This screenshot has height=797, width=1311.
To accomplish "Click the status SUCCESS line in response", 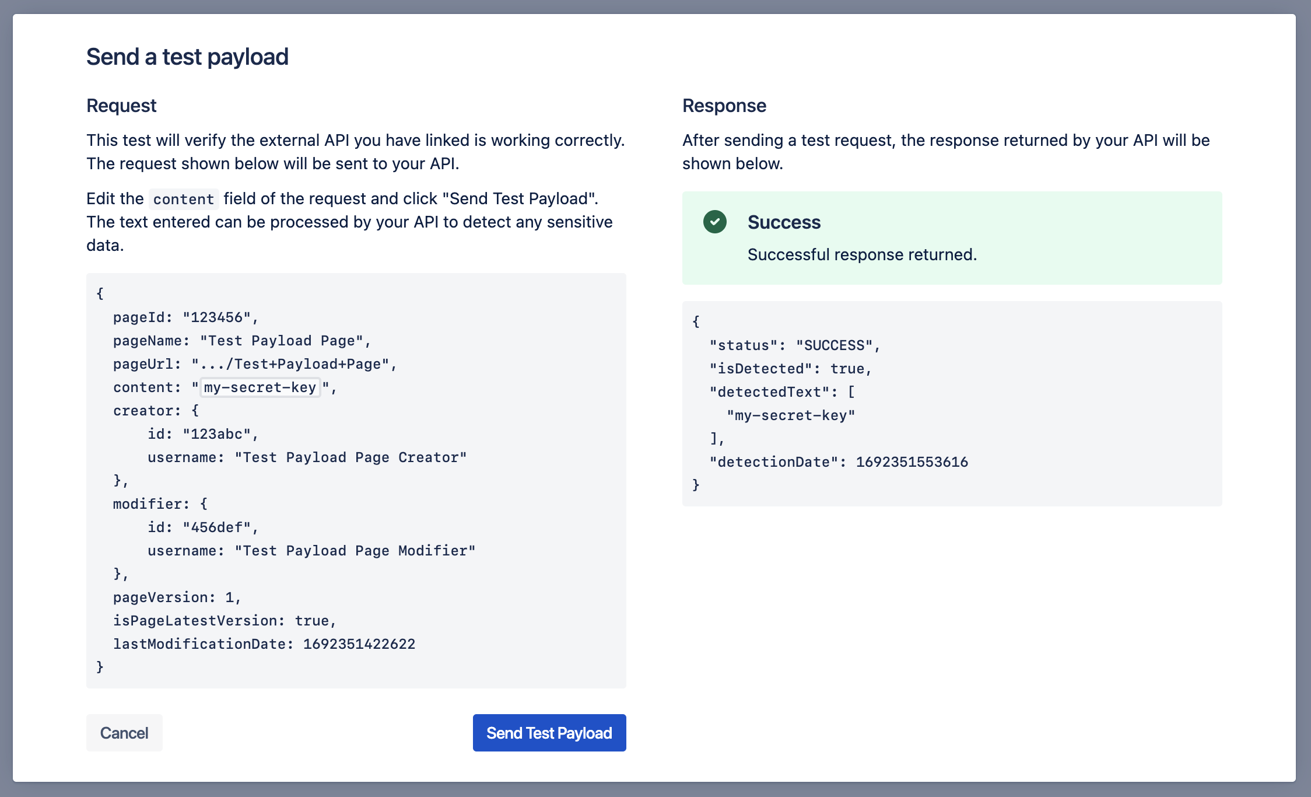I will click(794, 345).
